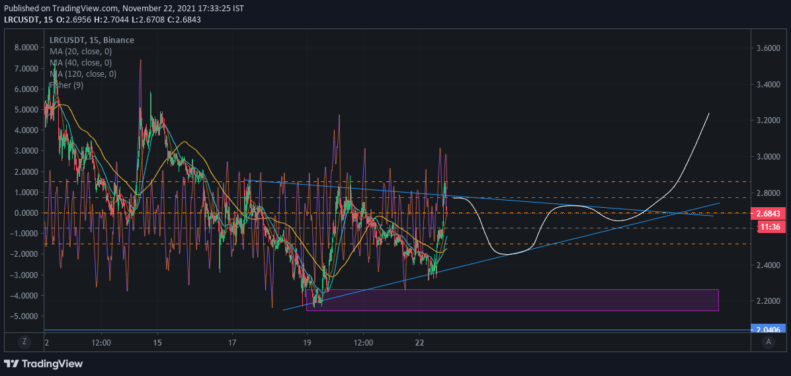Image resolution: width=791 pixels, height=376 pixels.
Task: Click the 4.0000 Fisher scale label
Action: point(27,130)
